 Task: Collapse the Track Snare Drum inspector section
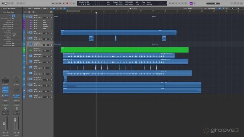click(2, 12)
